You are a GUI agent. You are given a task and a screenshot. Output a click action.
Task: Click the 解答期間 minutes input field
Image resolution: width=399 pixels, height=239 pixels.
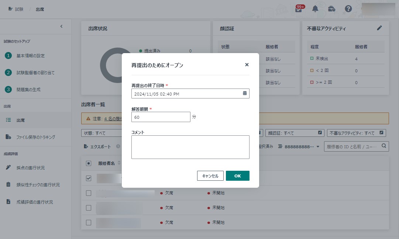pyautogui.click(x=161, y=117)
